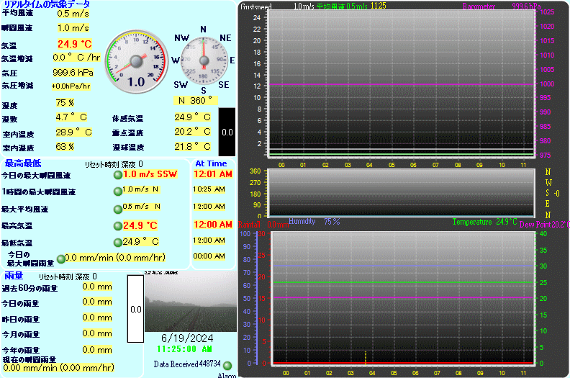This screenshot has width=570, height=378.
Task: Click the black 0.0 indicator box
Action: point(227,132)
